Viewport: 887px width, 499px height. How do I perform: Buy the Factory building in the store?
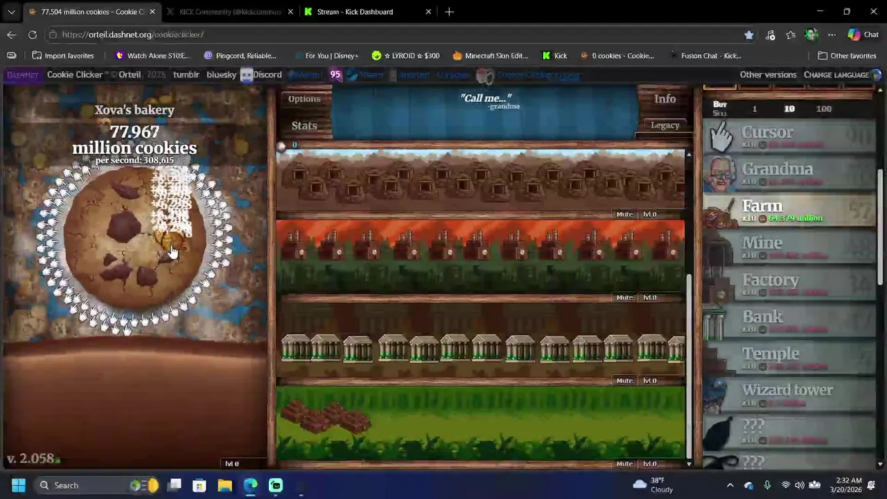tap(789, 284)
